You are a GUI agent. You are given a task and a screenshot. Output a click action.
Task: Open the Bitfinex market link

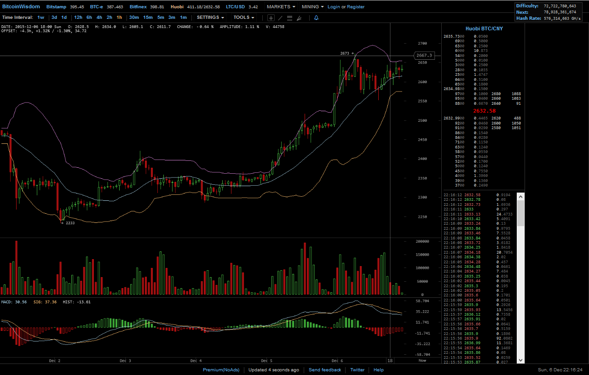coord(138,7)
